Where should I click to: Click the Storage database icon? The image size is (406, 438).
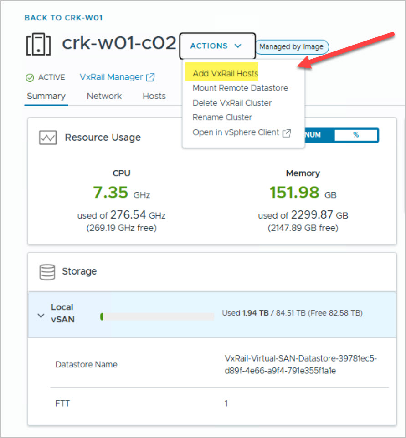coord(47,272)
